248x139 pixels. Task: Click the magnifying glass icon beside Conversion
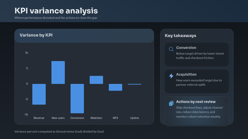pos(171,49)
